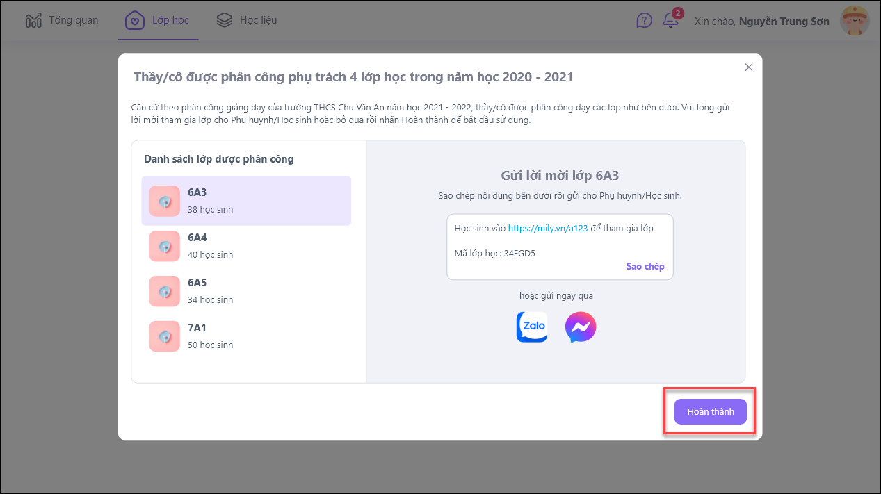Click the Học liệu layers icon
881x494 pixels.
pos(224,20)
